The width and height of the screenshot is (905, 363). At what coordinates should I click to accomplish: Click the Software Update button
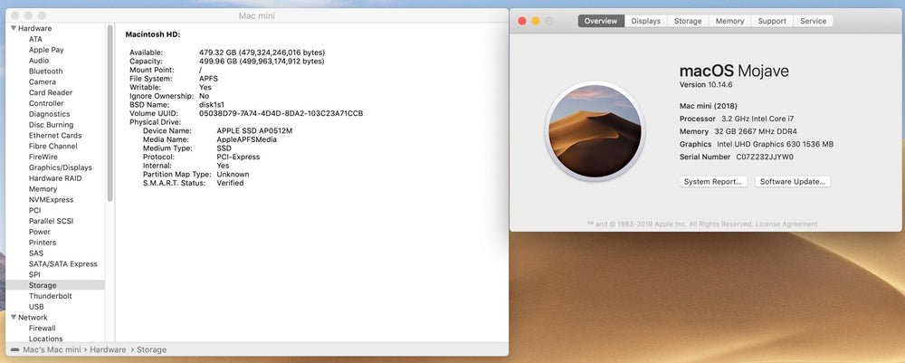click(x=793, y=181)
